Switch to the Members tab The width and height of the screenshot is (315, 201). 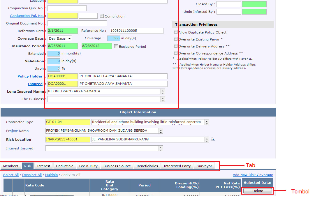11,166
